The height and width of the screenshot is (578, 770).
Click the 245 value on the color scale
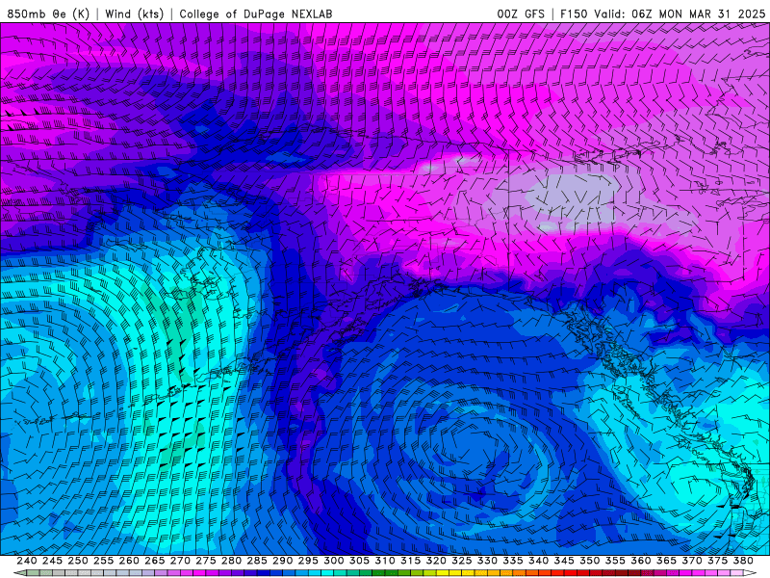pyautogui.click(x=52, y=561)
